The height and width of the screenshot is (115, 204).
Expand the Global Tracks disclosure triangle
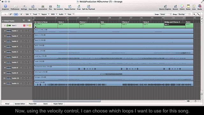[x=3, y=21]
